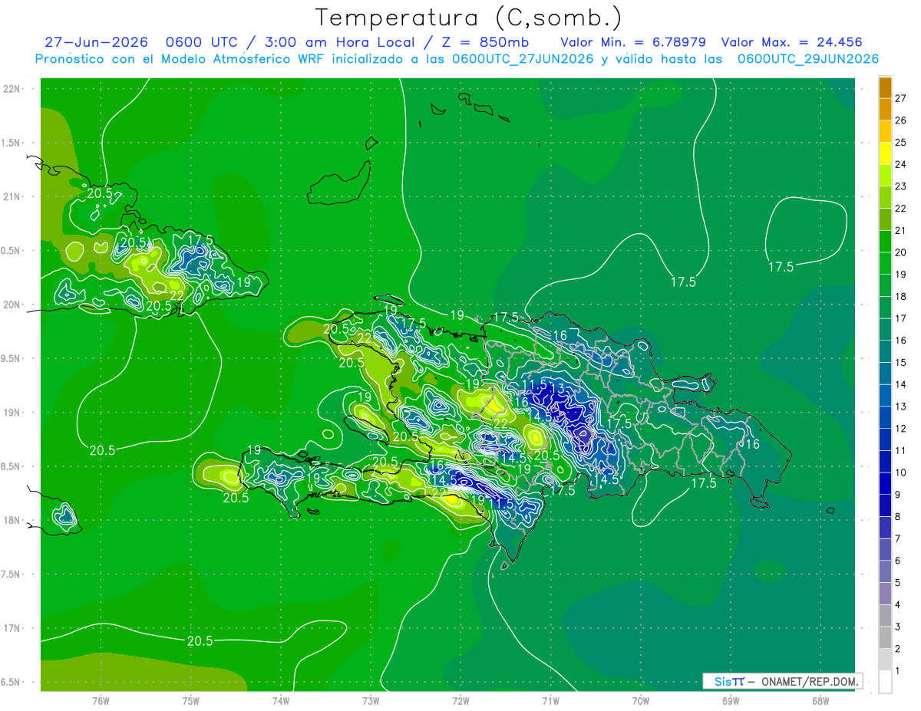Click the color scale label '21'

[x=900, y=230]
